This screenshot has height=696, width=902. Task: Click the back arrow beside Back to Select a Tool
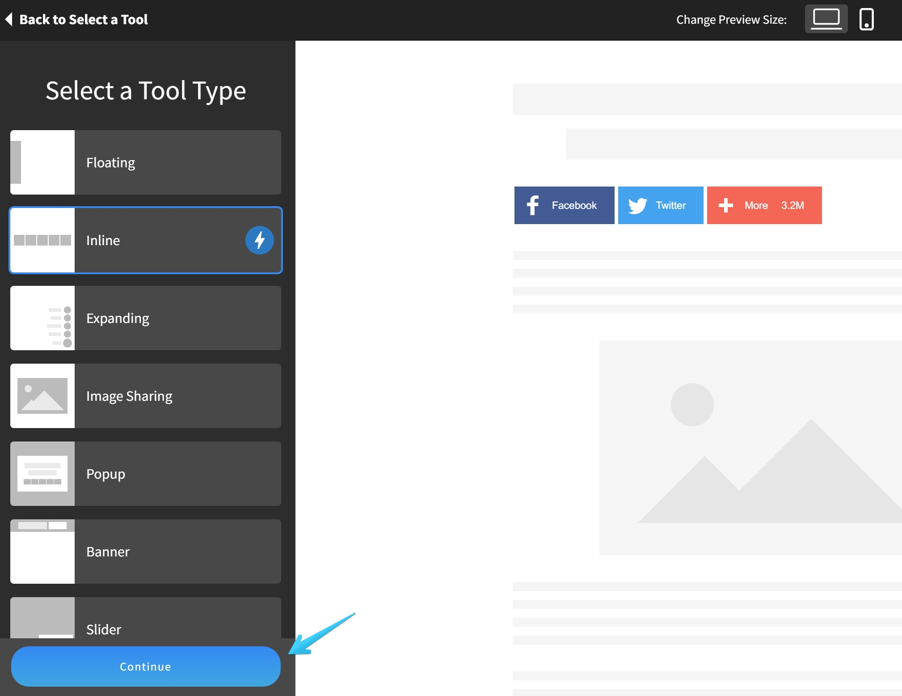[x=9, y=19]
